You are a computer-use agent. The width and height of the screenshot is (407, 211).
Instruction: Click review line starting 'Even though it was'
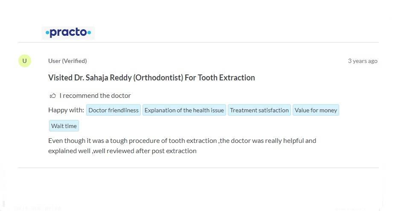[x=182, y=140]
